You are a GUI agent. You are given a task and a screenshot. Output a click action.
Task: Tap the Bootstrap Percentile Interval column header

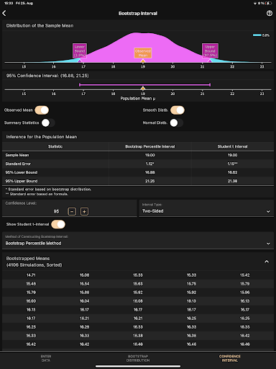tap(150, 146)
